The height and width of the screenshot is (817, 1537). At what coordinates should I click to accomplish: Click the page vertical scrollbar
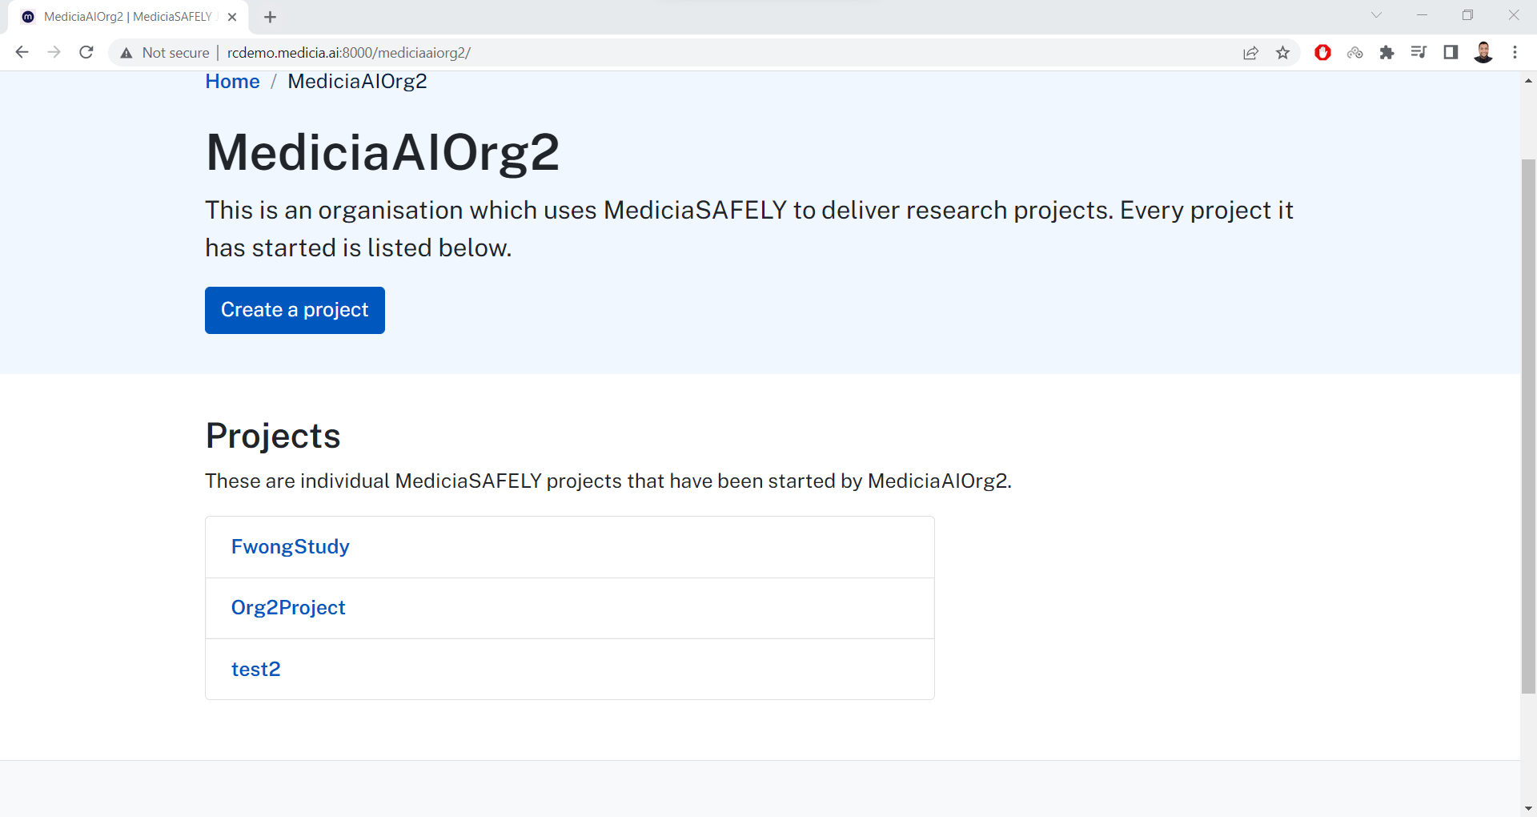[x=1528, y=426]
